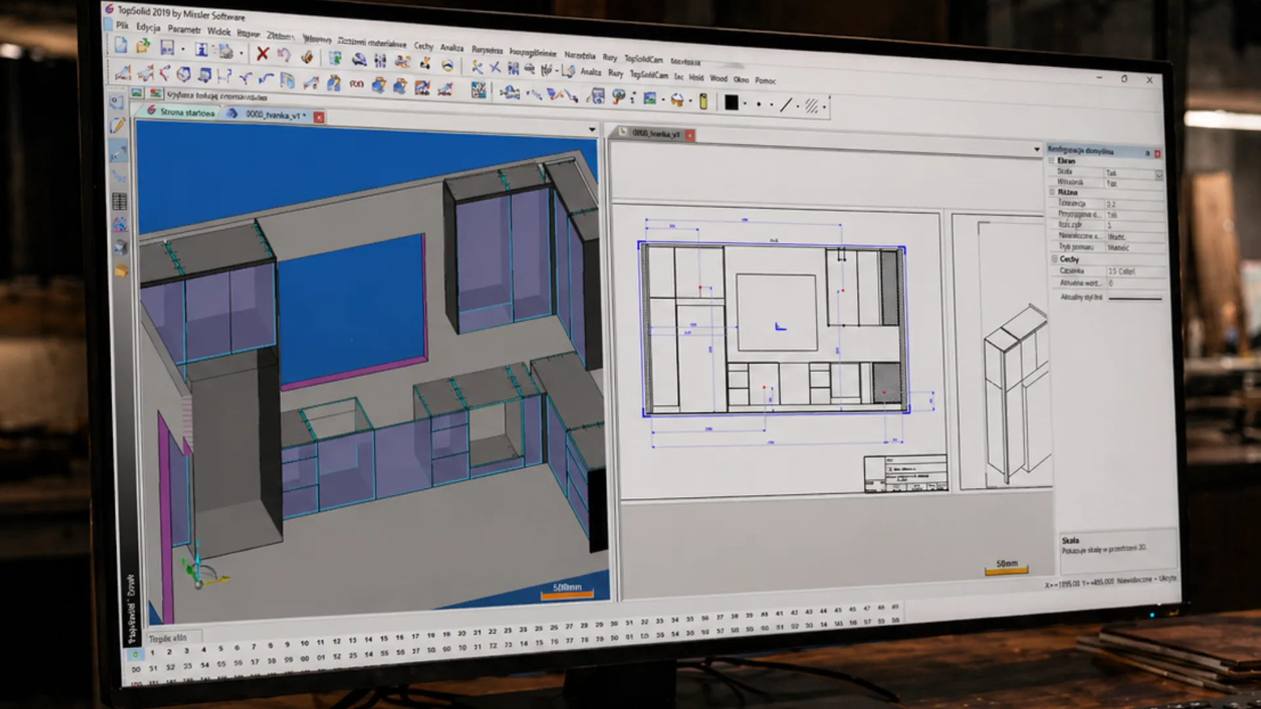Click the yellow cylinder icon in toolbar

[x=703, y=101]
